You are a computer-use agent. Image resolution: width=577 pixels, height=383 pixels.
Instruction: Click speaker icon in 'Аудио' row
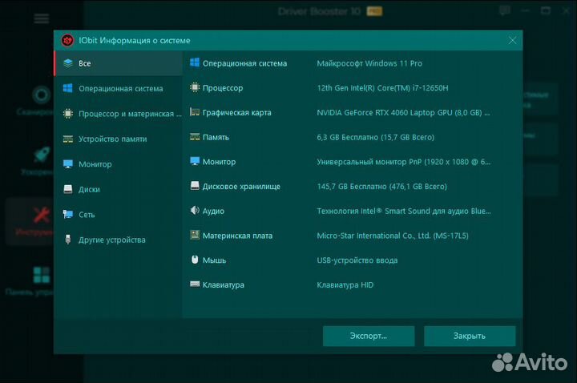195,211
